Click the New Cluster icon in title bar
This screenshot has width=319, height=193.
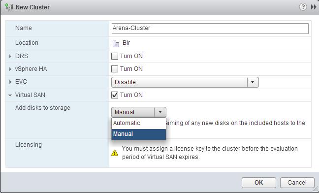coord(9,7)
